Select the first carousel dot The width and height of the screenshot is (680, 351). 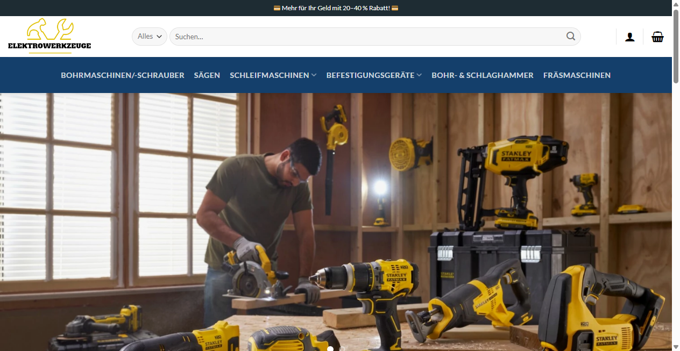(330, 348)
